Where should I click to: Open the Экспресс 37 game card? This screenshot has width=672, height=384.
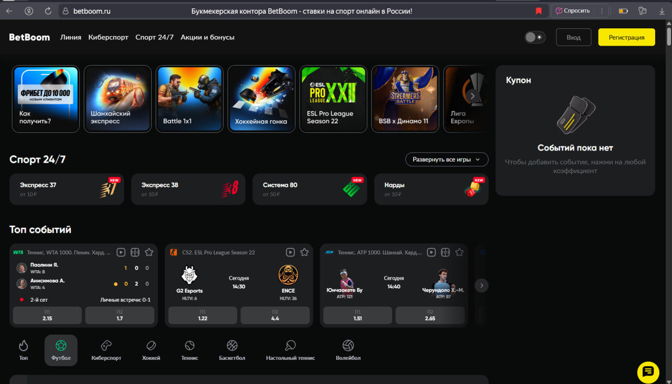point(67,189)
